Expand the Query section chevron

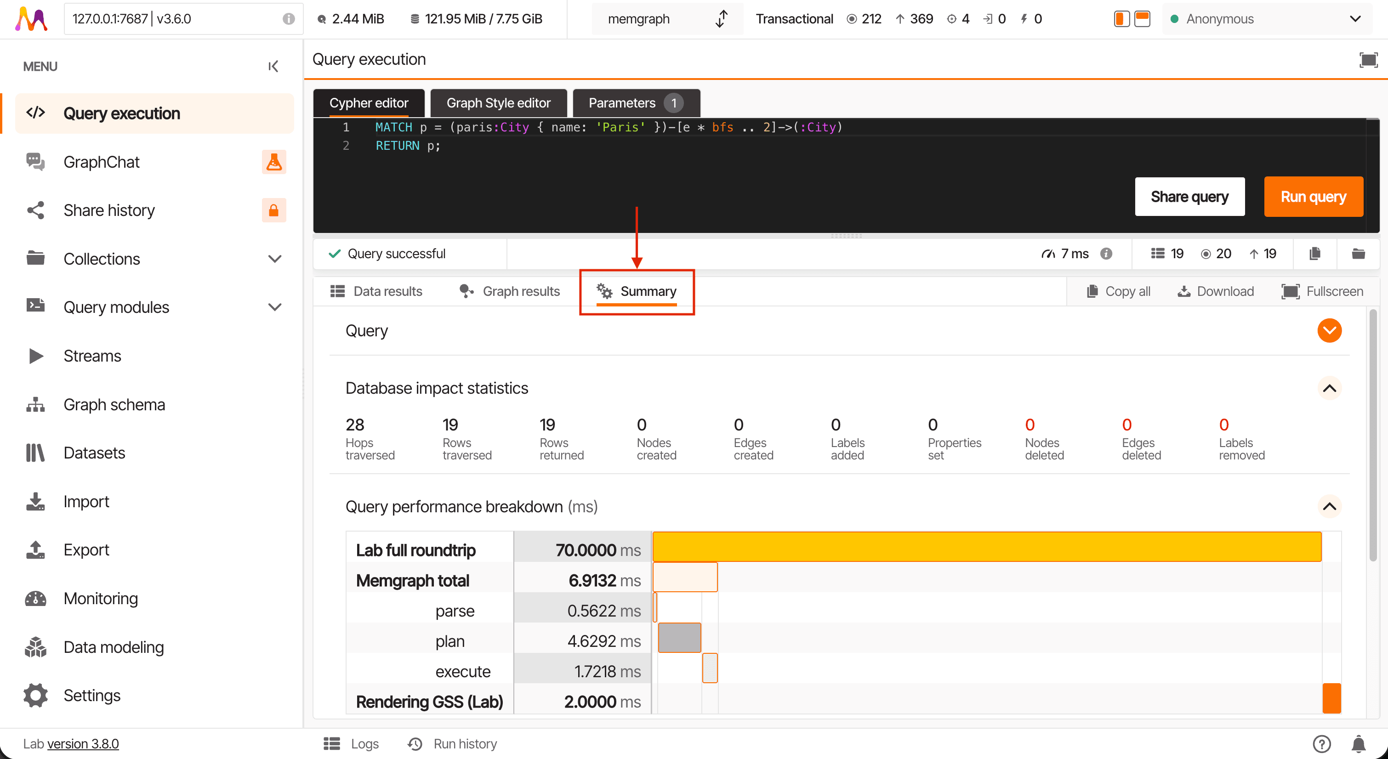click(x=1329, y=331)
